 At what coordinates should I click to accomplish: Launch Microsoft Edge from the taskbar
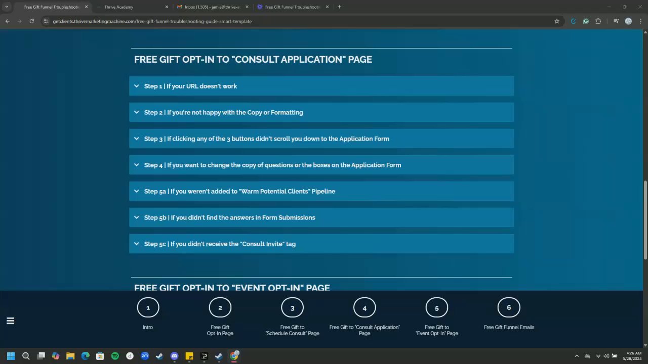(x=86, y=356)
